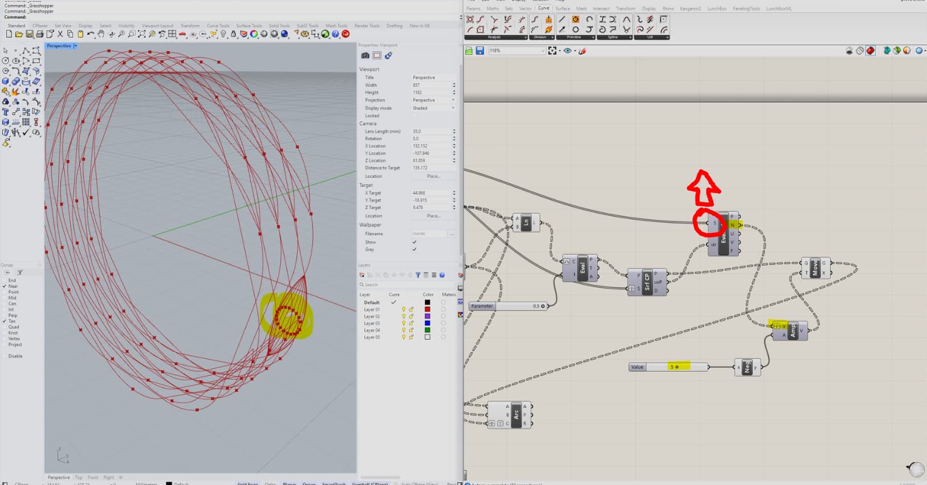Screen dimensions: 927x485
Task: Toggle the wallpaper Gray checkbox
Action: (414, 249)
